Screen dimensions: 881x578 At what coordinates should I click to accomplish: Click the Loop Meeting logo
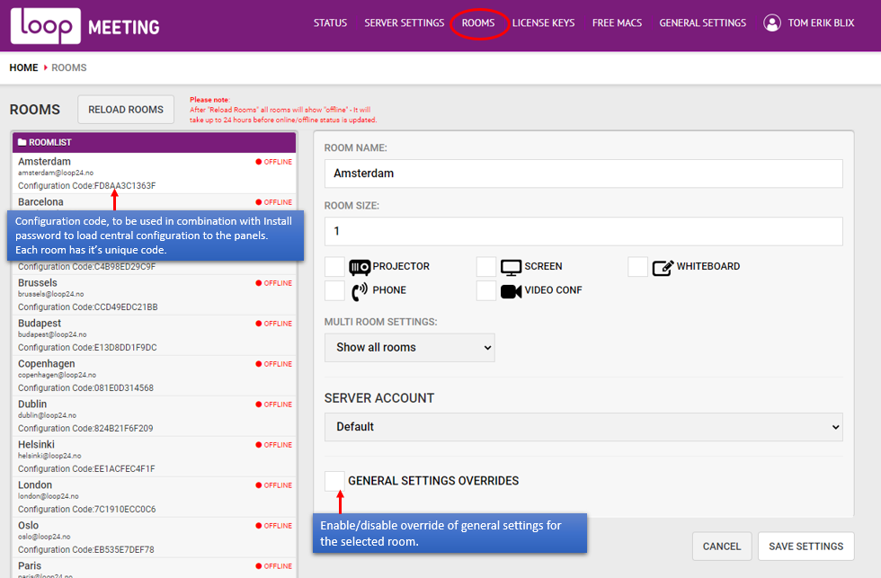click(x=85, y=25)
